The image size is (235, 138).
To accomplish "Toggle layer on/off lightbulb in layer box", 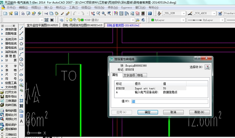I will click(67, 20).
